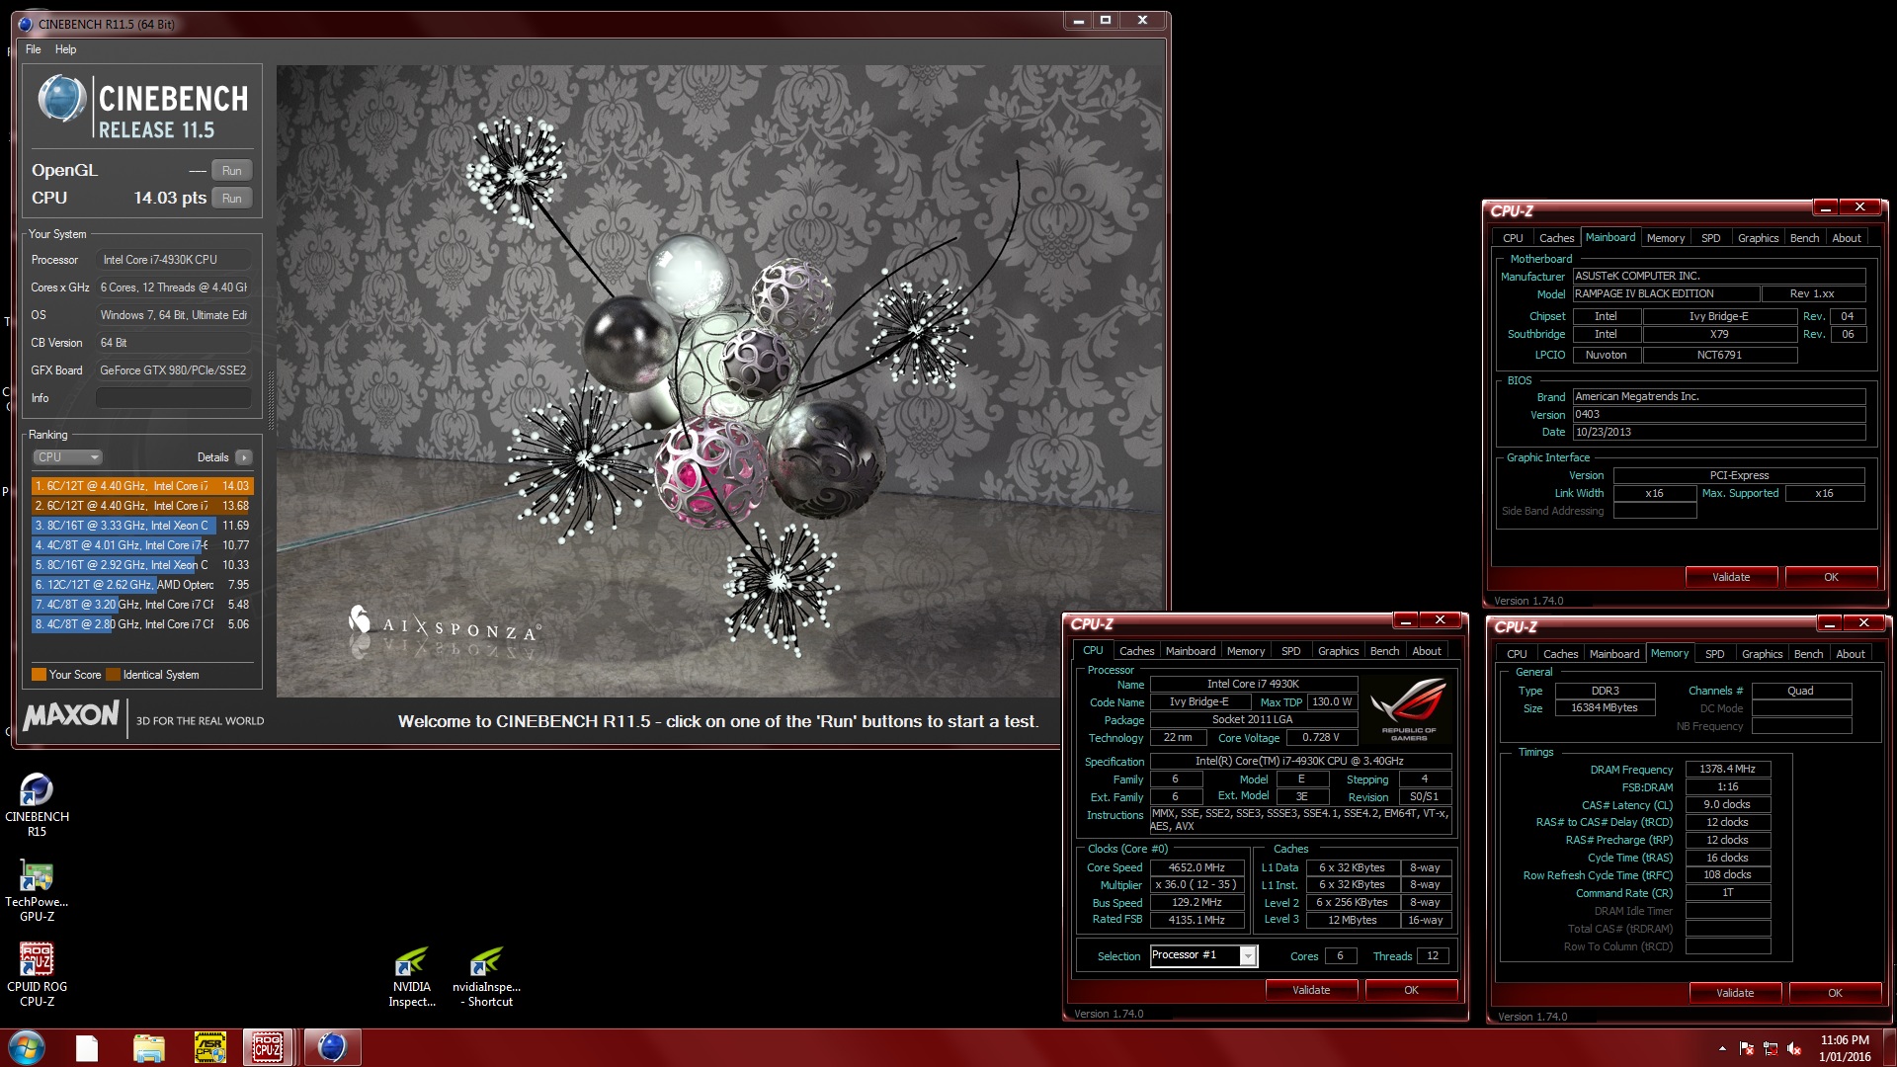Select Mainboard tab in CPU-Z processor window

[x=1191, y=651]
